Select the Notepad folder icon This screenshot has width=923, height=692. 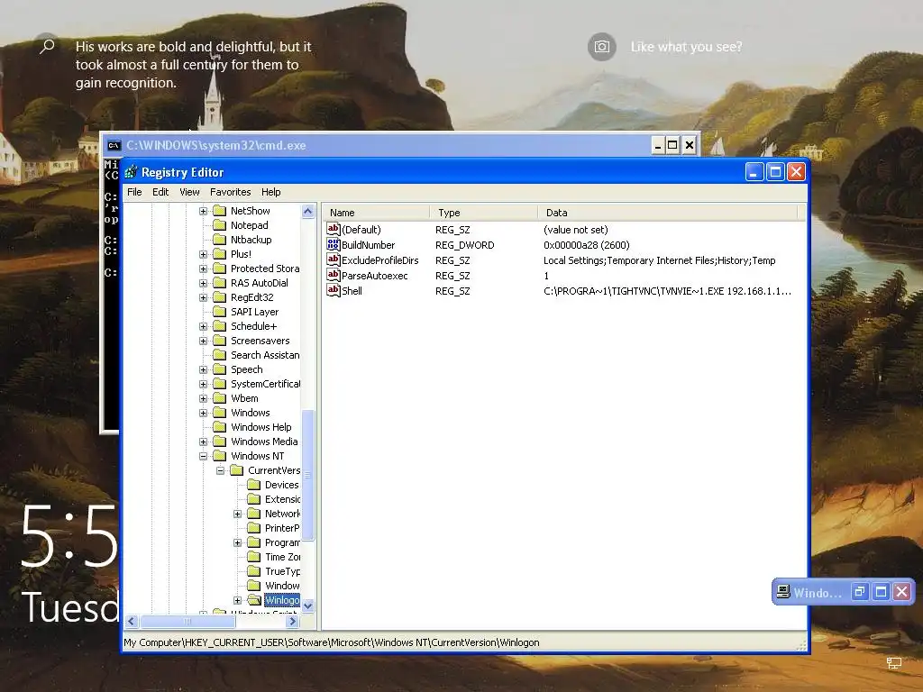220,224
